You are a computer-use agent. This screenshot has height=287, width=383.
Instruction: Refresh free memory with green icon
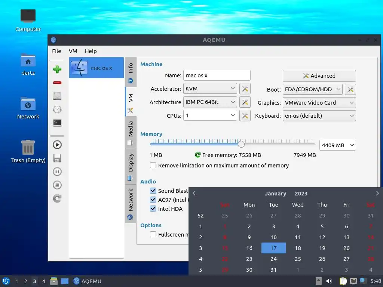tap(197, 155)
